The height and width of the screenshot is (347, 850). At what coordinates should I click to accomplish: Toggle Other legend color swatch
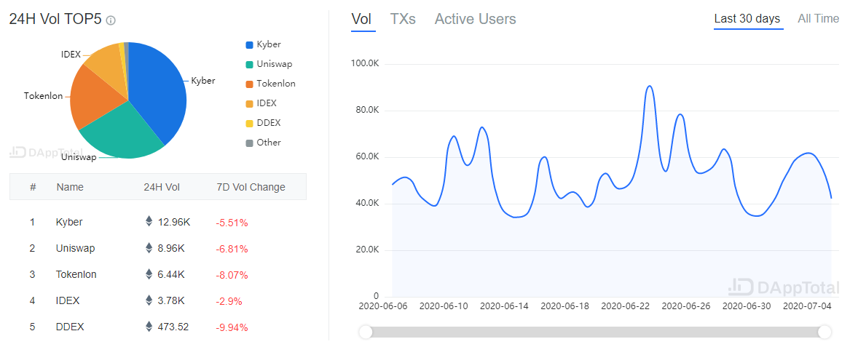click(x=249, y=143)
